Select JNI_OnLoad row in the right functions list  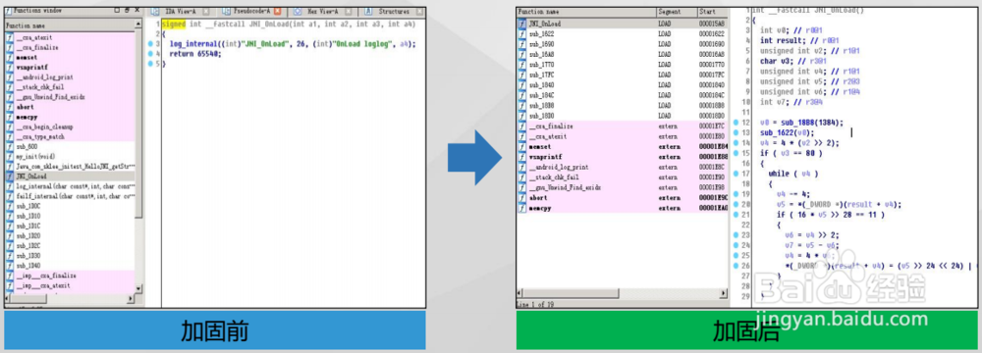623,24
